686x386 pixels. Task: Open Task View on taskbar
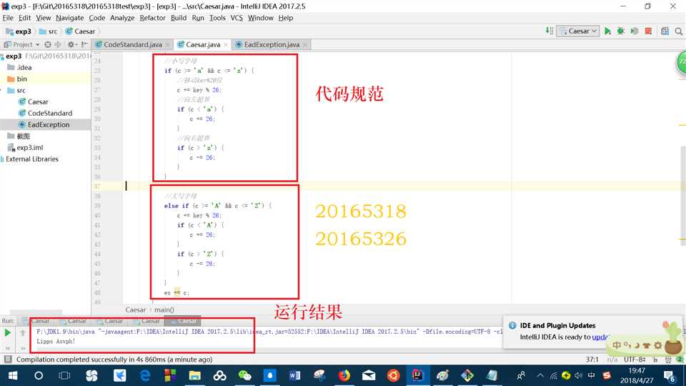pos(64,375)
